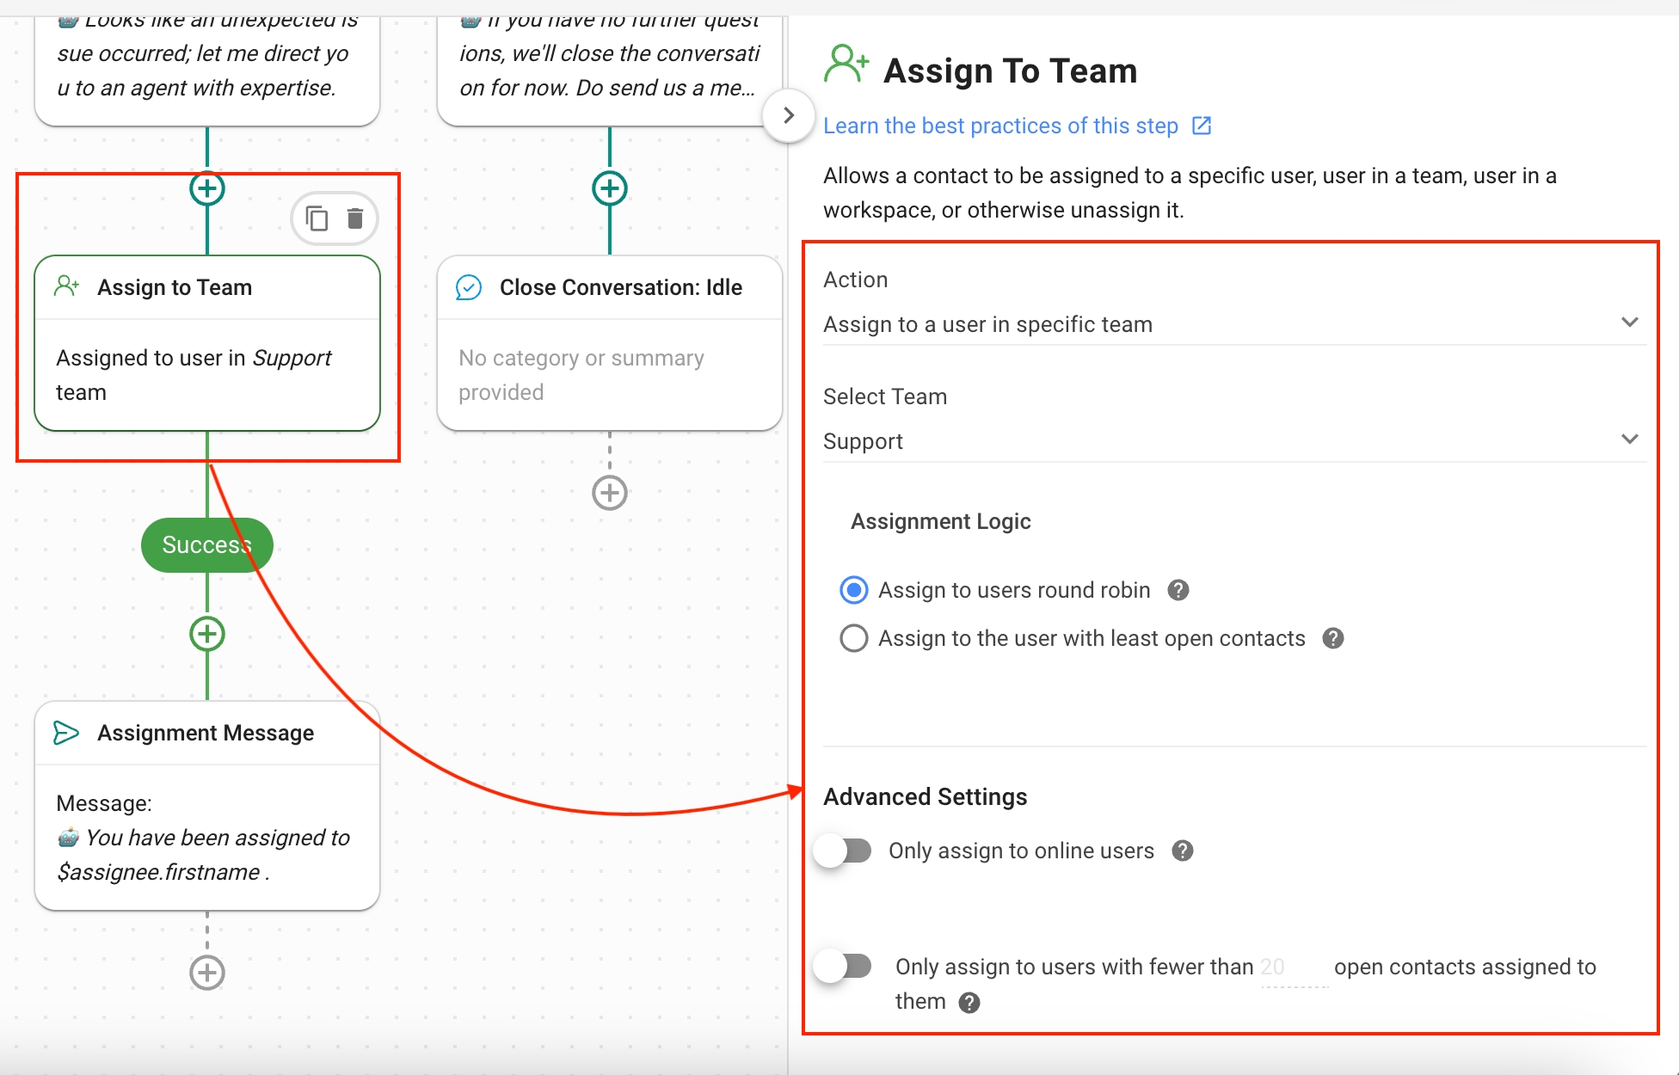Add step below Close Conversation: Idle
The width and height of the screenshot is (1679, 1075).
[610, 493]
